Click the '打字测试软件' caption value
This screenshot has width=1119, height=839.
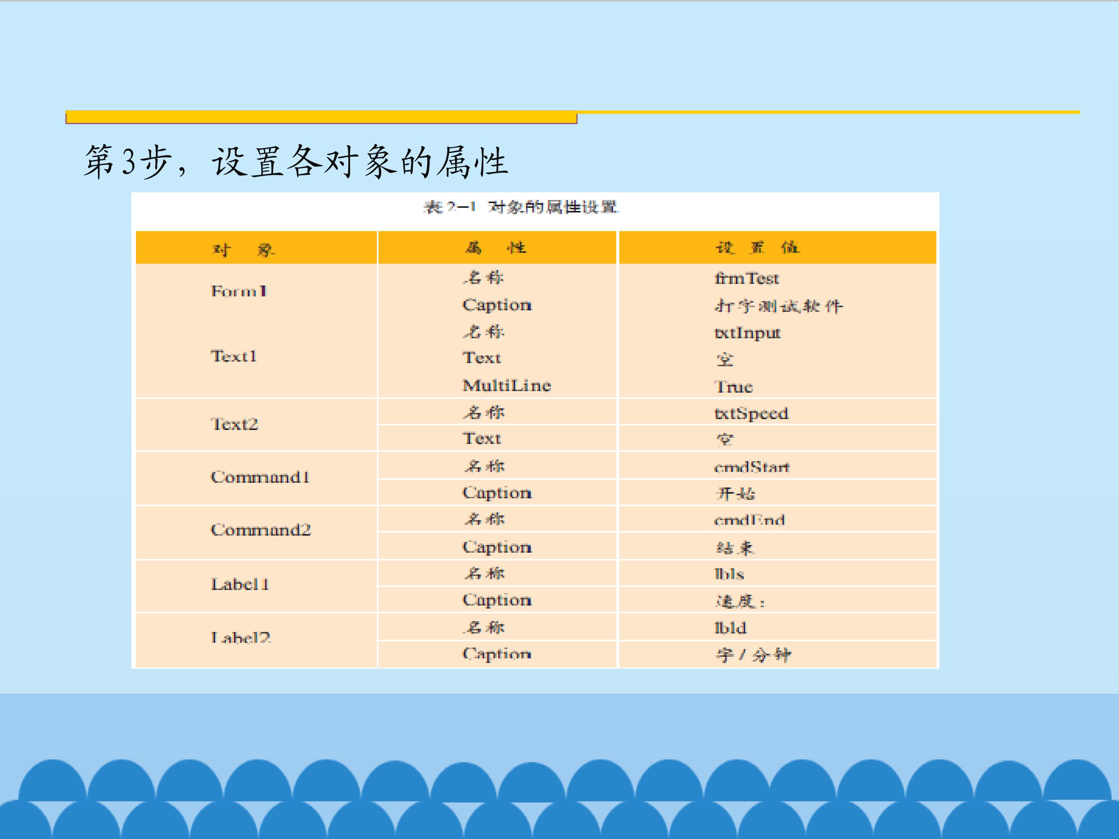pyautogui.click(x=779, y=306)
